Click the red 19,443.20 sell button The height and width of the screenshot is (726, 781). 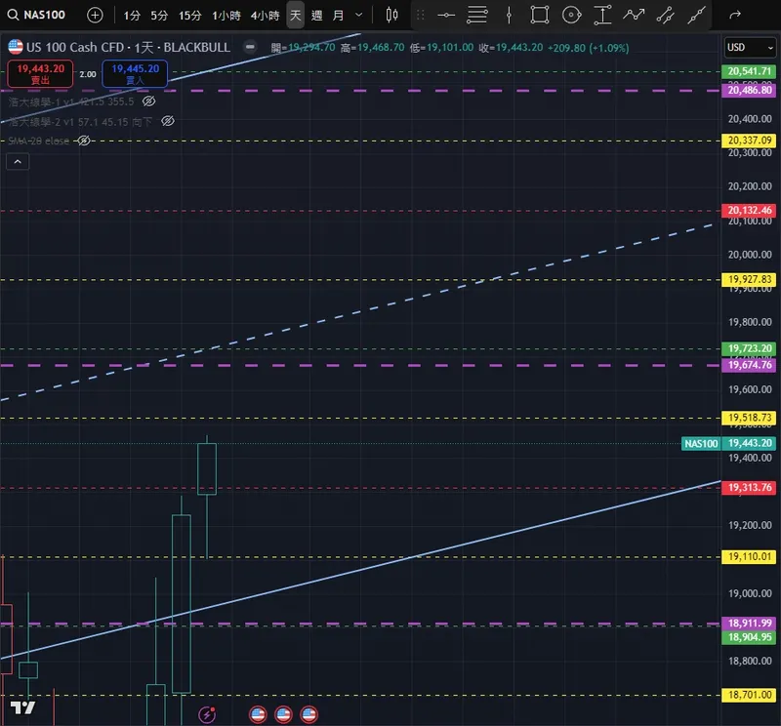point(40,74)
